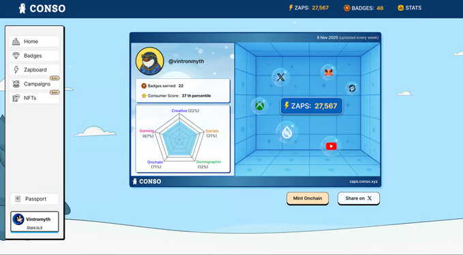Click the Mint Onchain button
463x255 pixels.
[x=308, y=199]
